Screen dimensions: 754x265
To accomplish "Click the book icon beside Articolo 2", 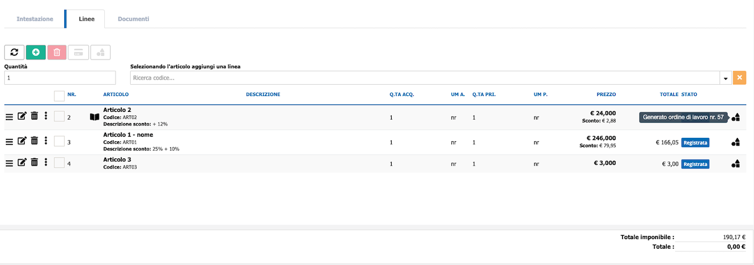I will click(x=95, y=117).
